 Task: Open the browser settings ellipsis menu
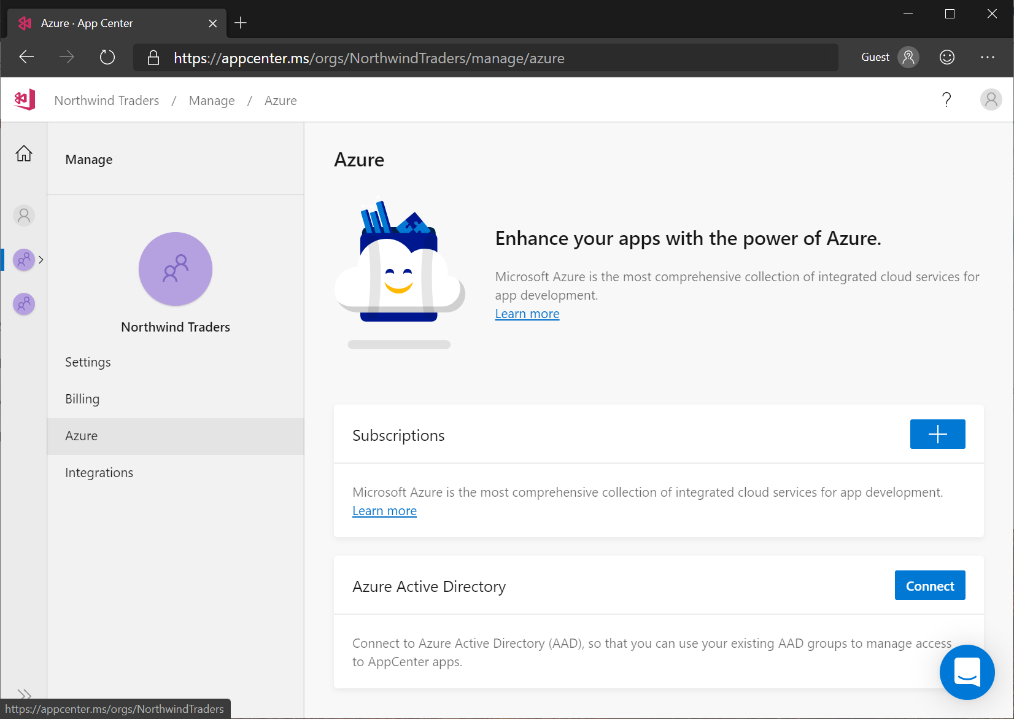tap(987, 57)
